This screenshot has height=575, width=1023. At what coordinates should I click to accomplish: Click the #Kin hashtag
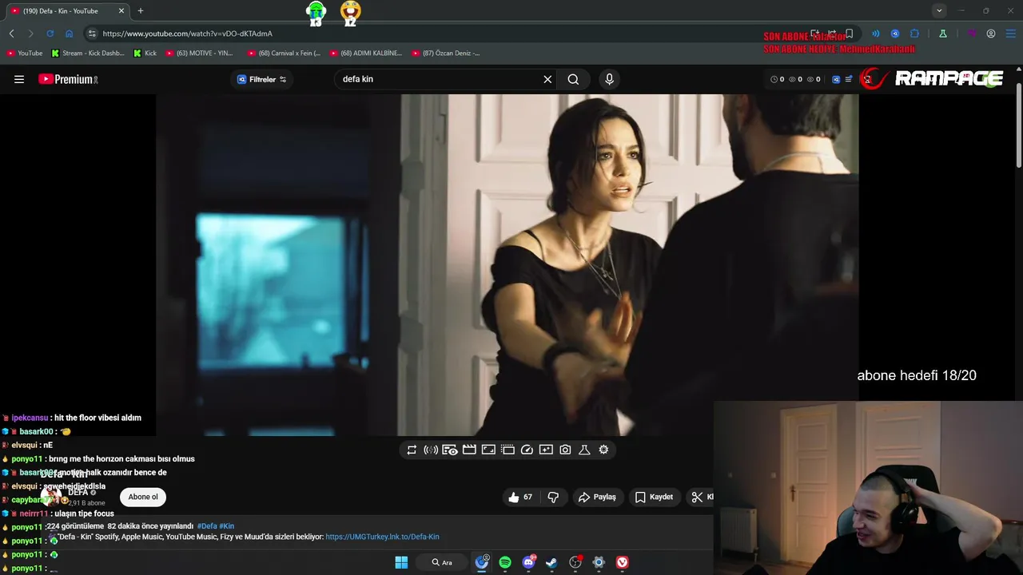(x=227, y=526)
